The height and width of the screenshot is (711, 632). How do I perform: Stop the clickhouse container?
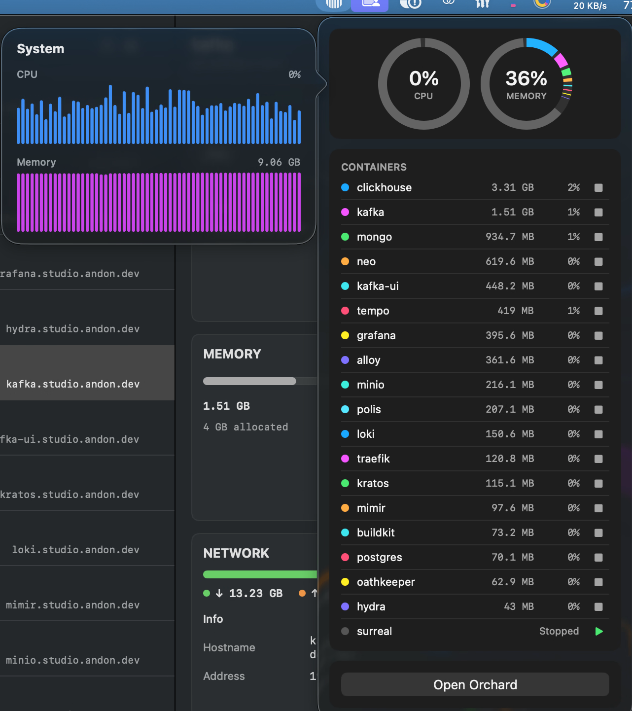pos(598,187)
